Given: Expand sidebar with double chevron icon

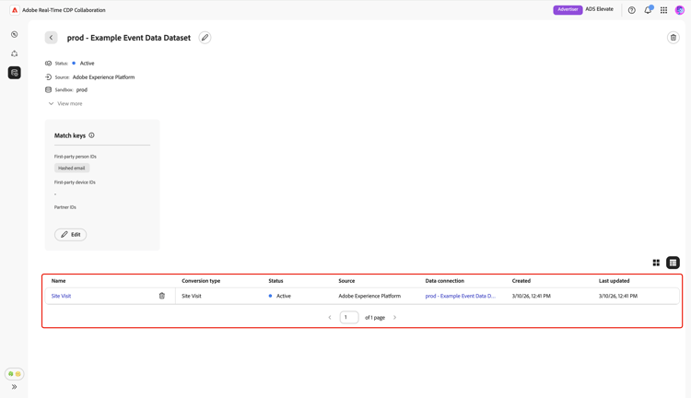Looking at the screenshot, I should 14,387.
